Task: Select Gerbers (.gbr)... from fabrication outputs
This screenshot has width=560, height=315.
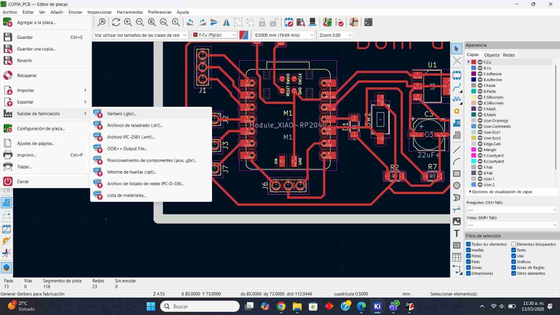Action: click(151, 114)
